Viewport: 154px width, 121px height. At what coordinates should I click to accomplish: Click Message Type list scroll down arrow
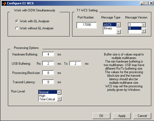[119, 32]
